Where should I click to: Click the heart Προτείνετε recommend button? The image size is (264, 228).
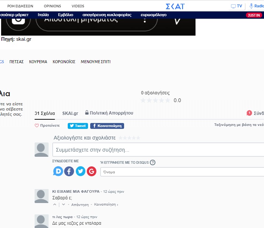click(x=47, y=126)
